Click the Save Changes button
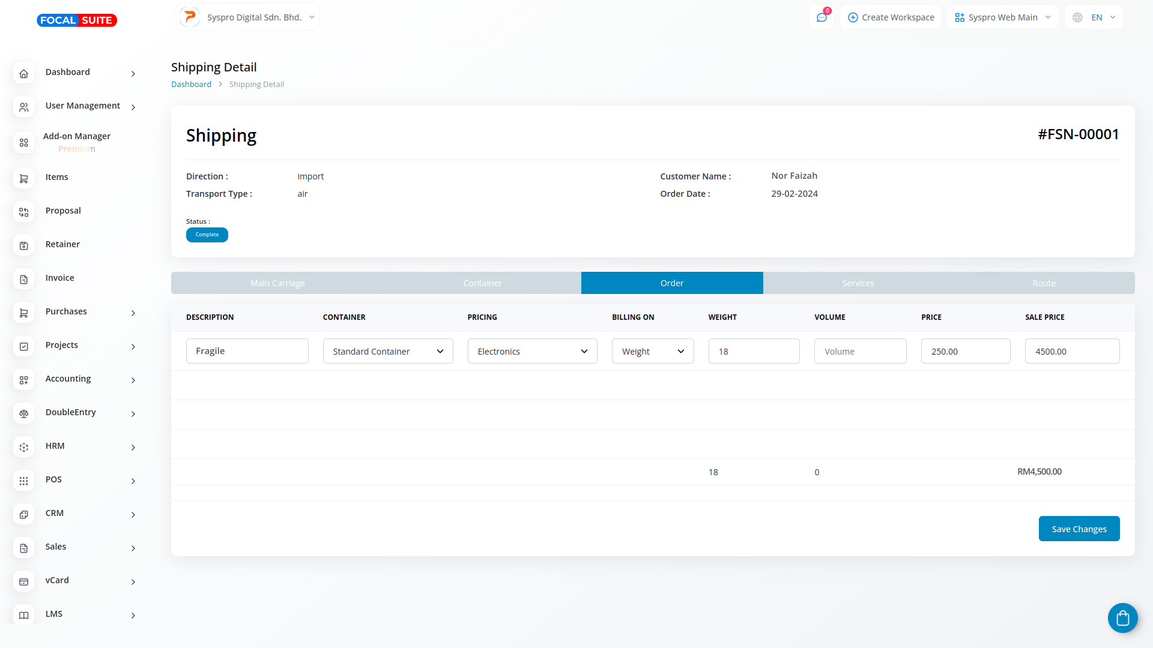Image resolution: width=1153 pixels, height=648 pixels. [1079, 529]
